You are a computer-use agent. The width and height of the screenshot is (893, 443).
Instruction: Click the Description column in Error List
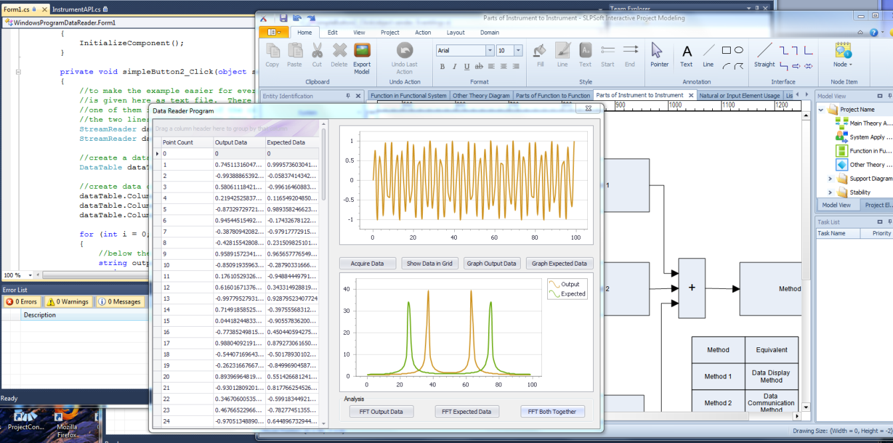84,315
